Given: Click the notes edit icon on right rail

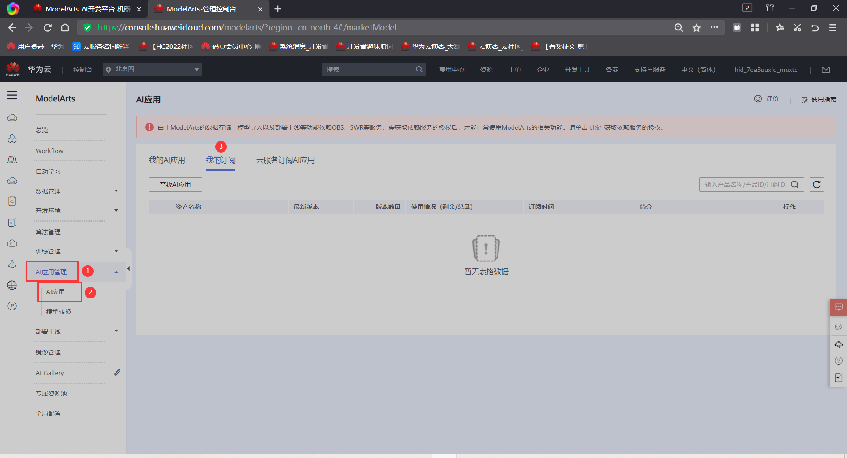Looking at the screenshot, I should [839, 378].
